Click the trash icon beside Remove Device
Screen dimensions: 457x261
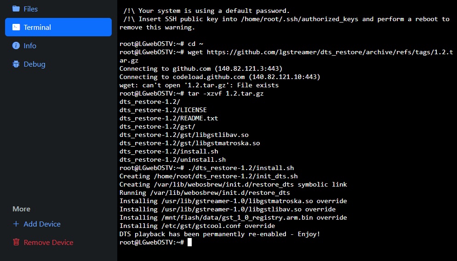16,242
